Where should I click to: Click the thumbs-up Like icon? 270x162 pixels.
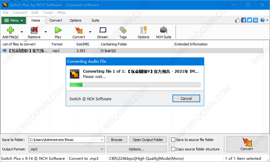tap(238, 20)
